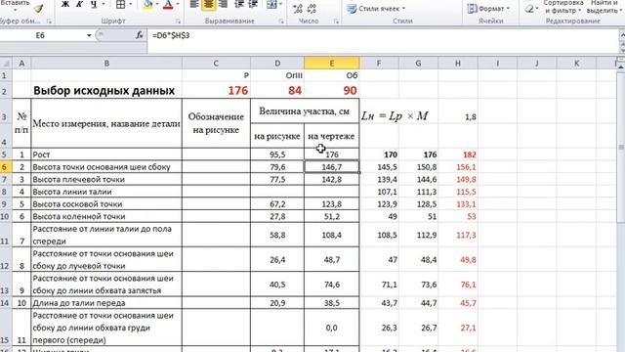Image resolution: width=625 pixels, height=352 pixels.
Task: Toggle italic (К) formatting
Action: click(x=79, y=4)
